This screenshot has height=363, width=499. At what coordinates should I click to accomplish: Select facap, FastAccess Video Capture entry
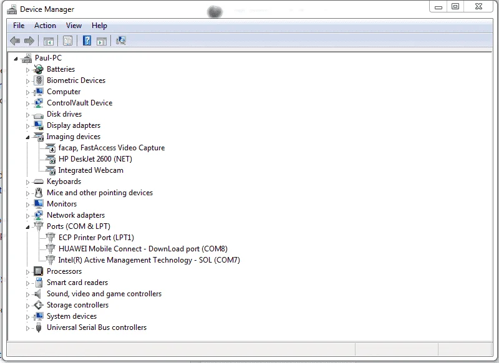[112, 148]
